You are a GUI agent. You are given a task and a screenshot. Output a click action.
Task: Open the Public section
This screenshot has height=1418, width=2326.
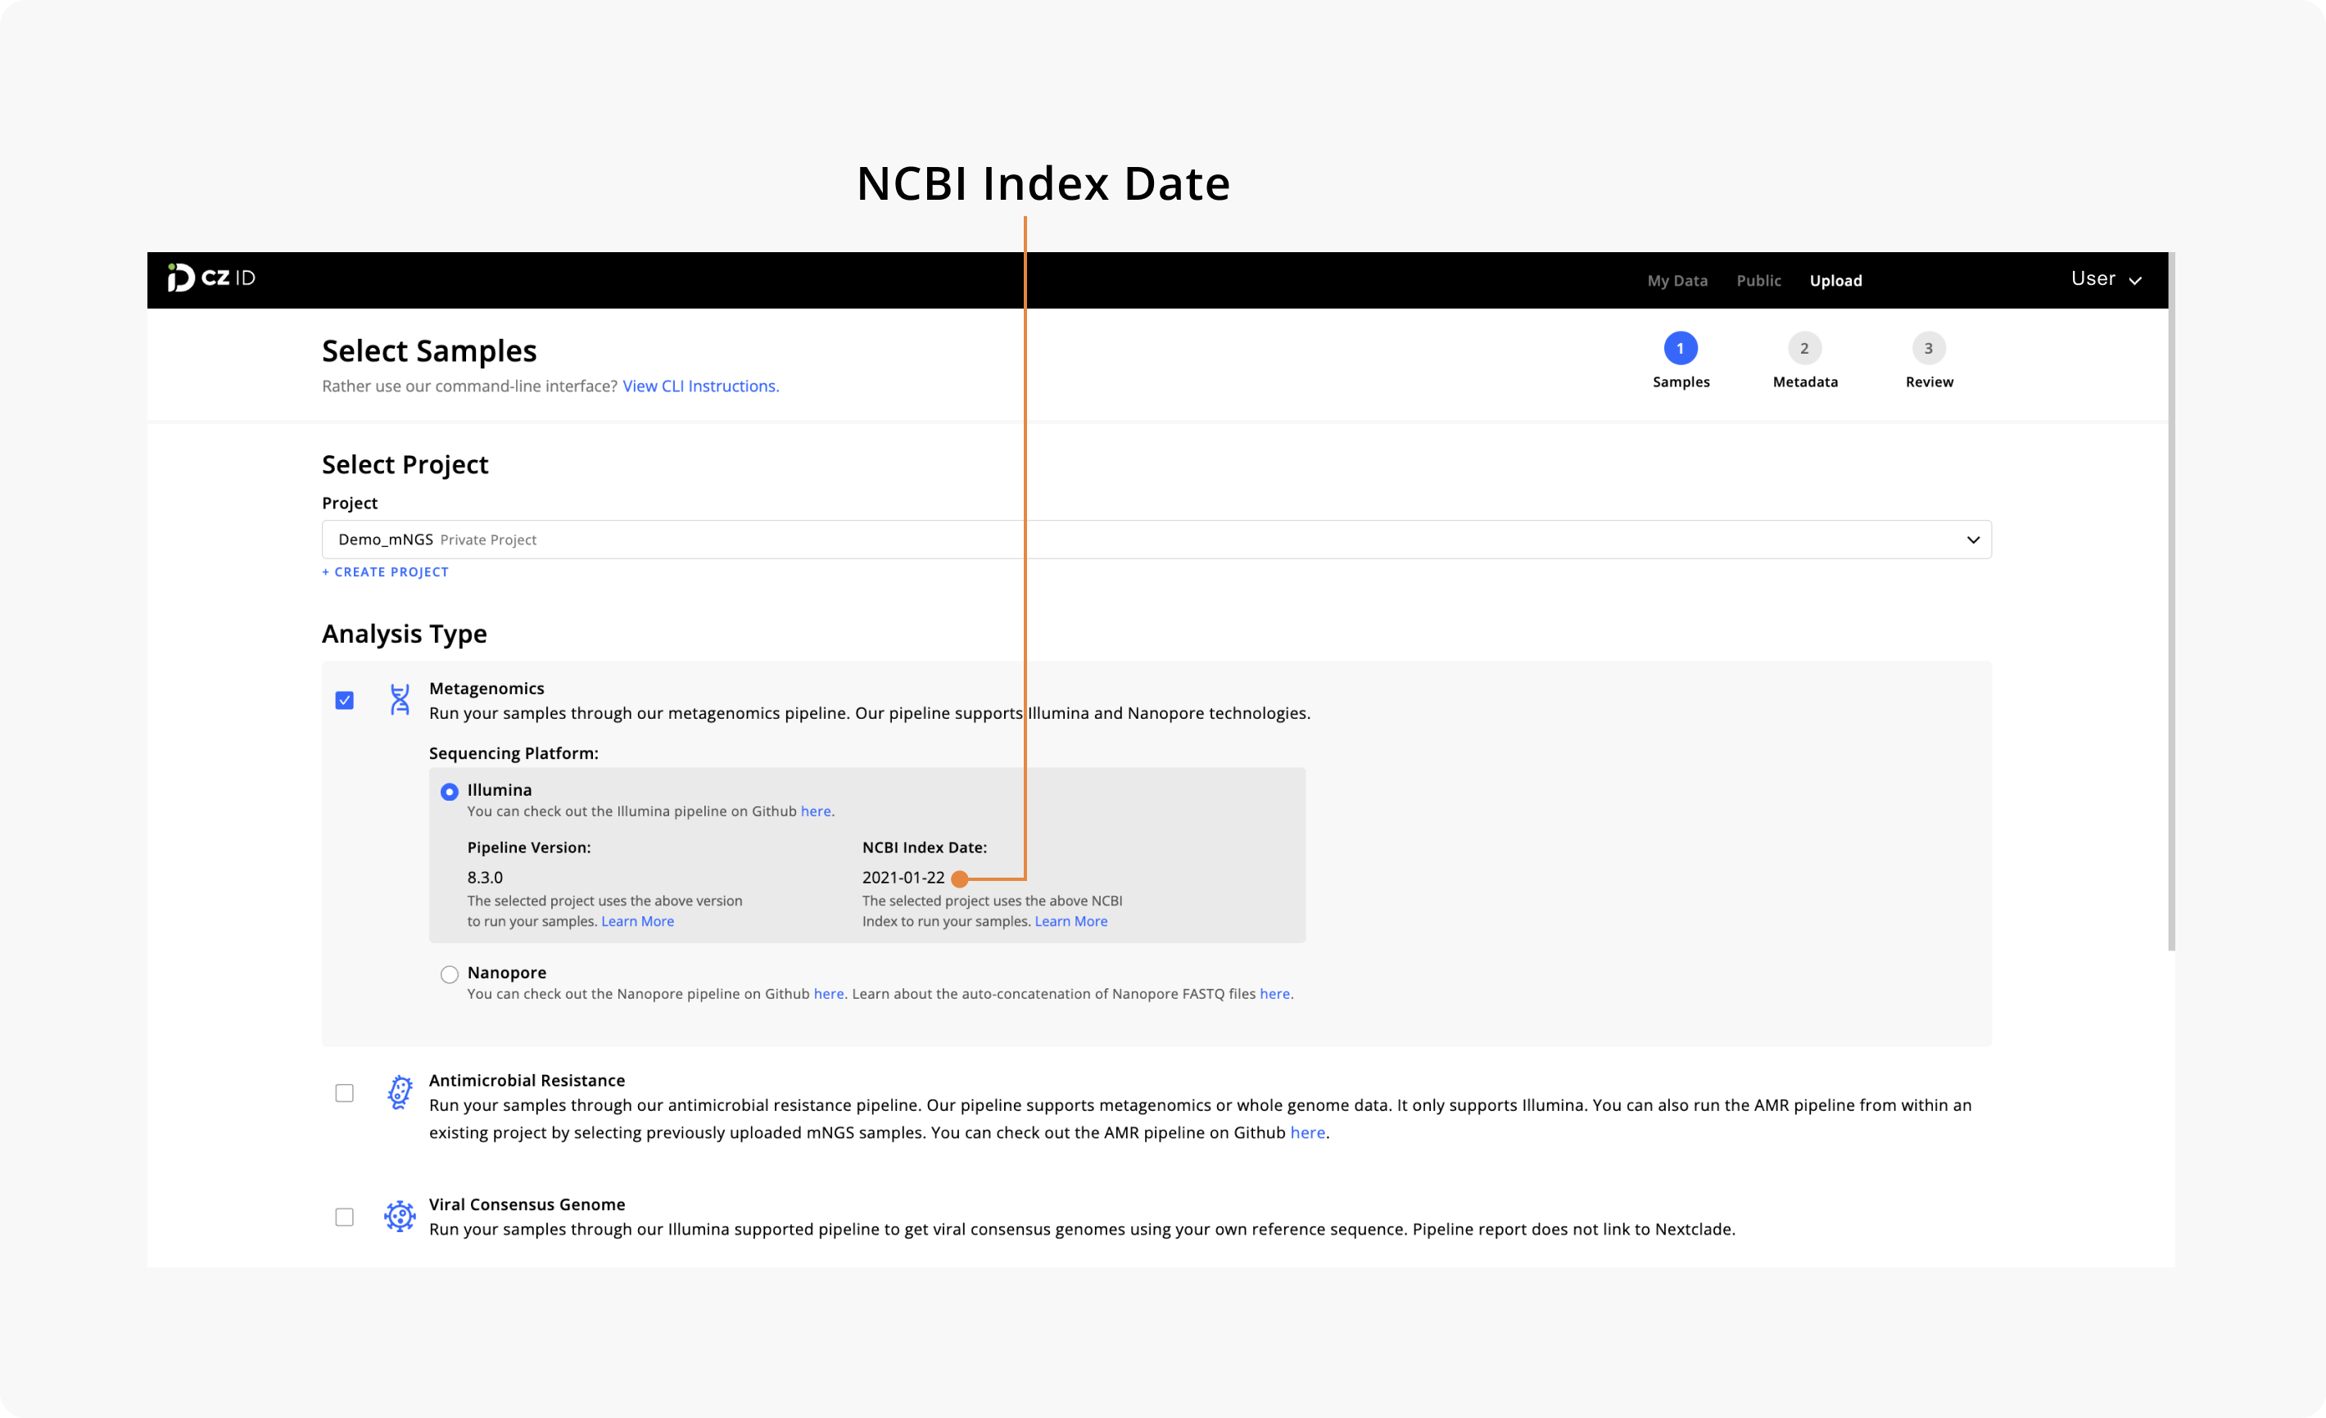click(1758, 280)
